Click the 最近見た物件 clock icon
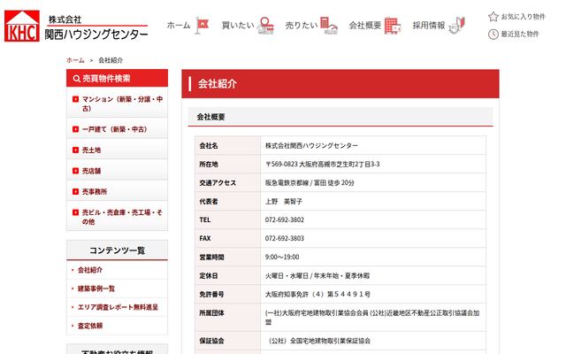 coord(493,35)
